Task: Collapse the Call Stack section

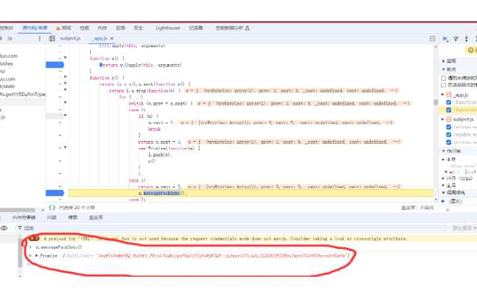Action: (443, 193)
